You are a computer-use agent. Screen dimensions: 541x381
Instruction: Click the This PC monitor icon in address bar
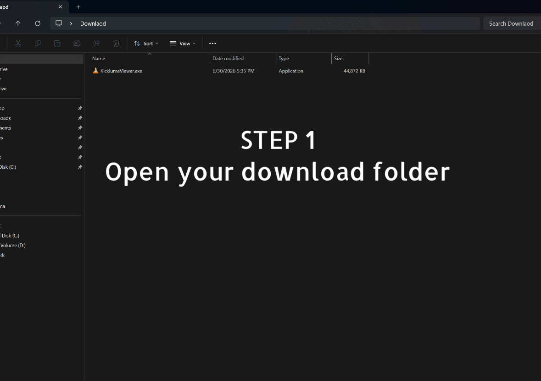[59, 23]
